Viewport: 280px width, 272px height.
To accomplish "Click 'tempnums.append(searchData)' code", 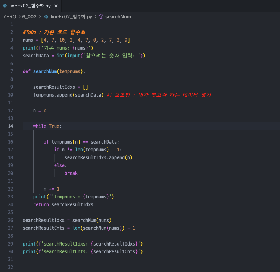I will tap(68, 95).
